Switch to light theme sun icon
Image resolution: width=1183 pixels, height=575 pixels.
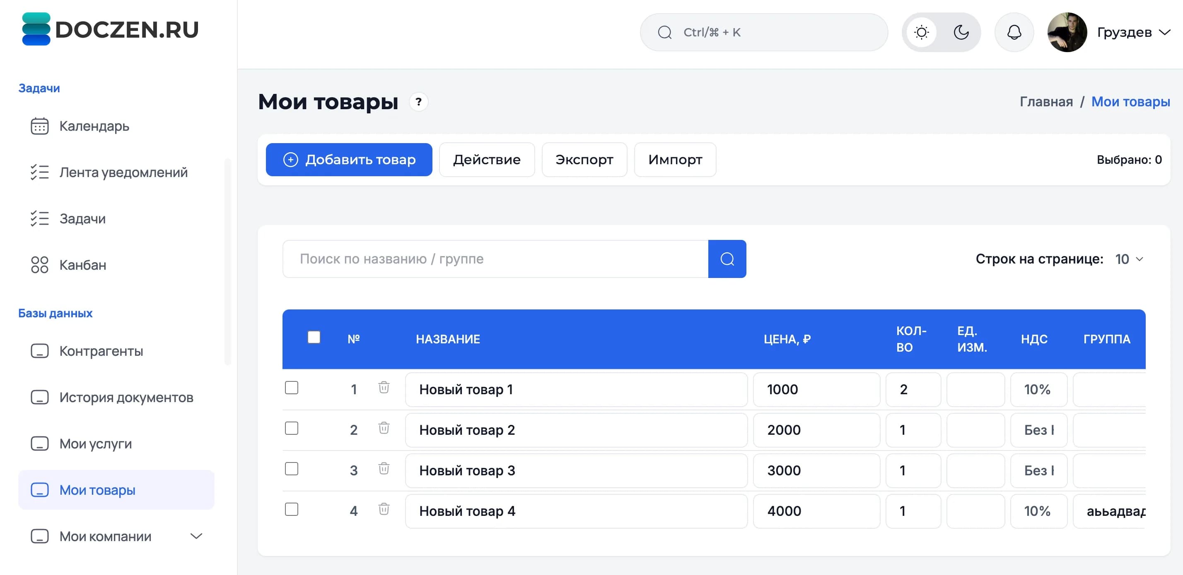[x=921, y=33]
